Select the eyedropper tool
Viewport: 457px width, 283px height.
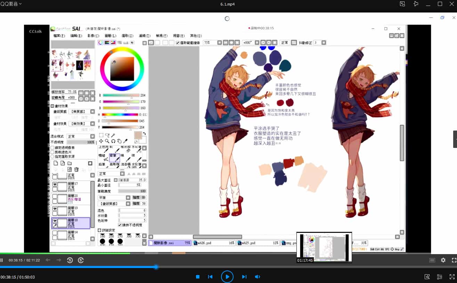125,140
